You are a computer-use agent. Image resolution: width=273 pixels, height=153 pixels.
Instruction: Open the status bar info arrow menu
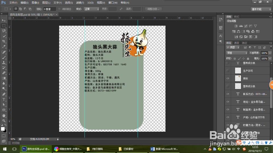58,139
